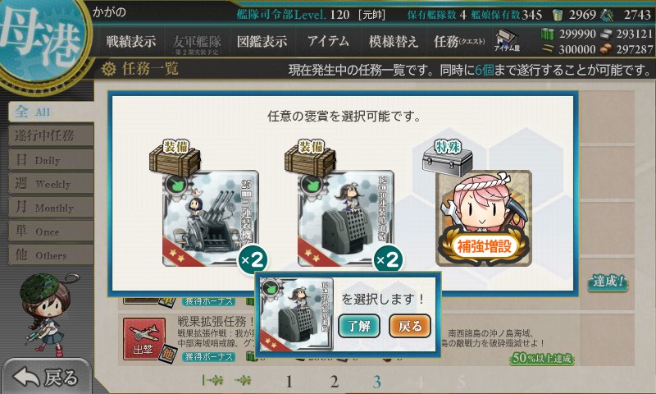The height and width of the screenshot is (394, 656).
Task: Go back with bottom-left 戻る arrow
Action: tap(46, 377)
